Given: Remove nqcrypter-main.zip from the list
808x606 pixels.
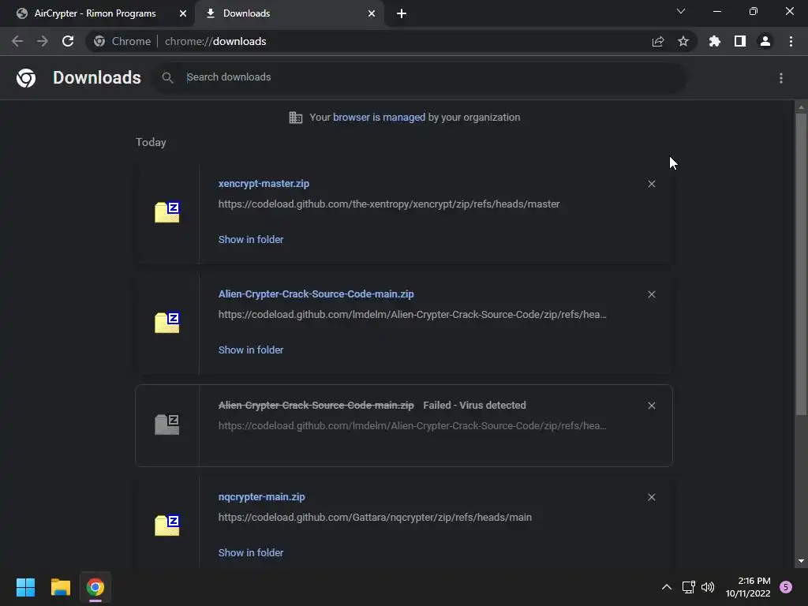Looking at the screenshot, I should 652,497.
